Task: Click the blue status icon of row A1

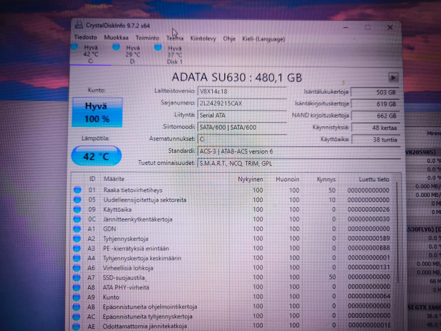Action: click(77, 229)
